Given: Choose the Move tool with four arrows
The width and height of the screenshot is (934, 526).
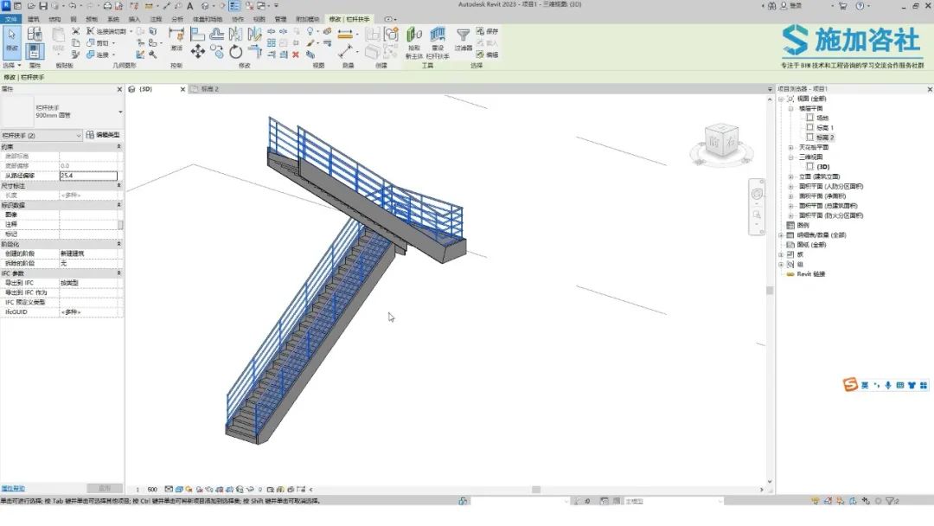Looking at the screenshot, I should pyautogui.click(x=198, y=51).
